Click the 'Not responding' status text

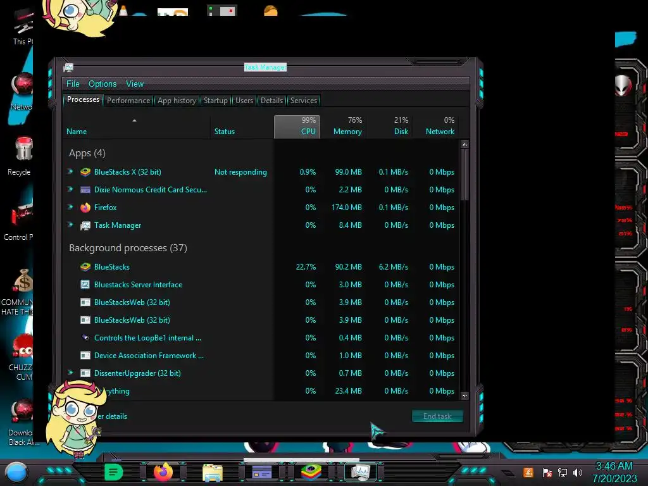tap(240, 172)
